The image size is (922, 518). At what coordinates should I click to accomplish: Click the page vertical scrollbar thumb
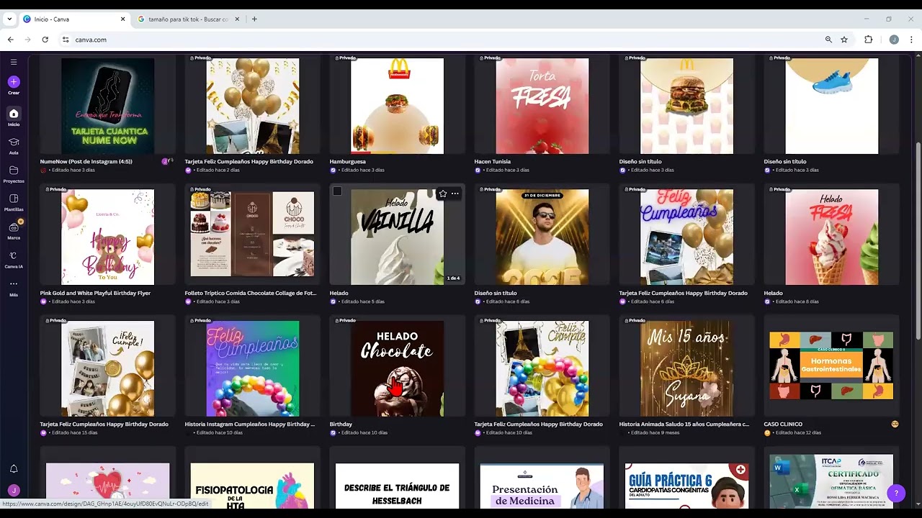tap(918, 241)
